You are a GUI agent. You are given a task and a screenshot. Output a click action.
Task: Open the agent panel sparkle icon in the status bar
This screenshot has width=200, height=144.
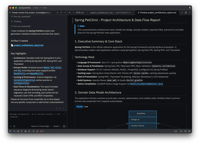click(14, 131)
